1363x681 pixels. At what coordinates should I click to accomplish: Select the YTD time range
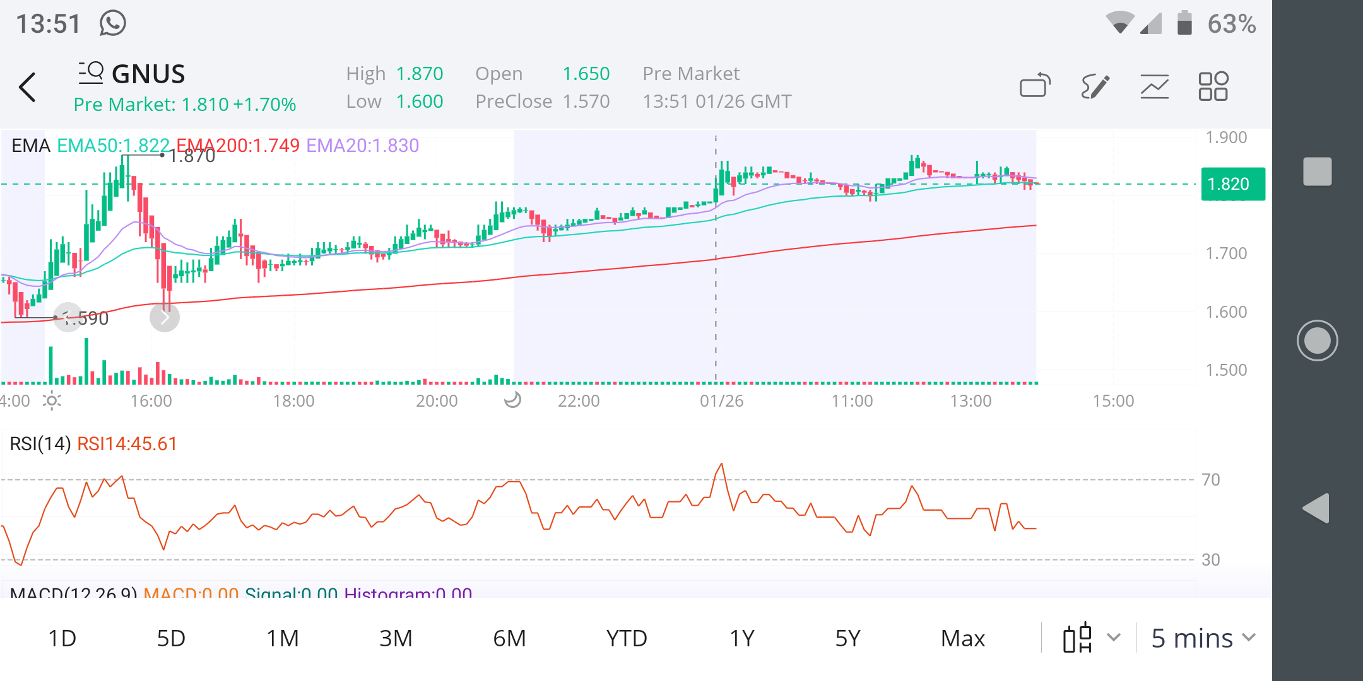tap(626, 638)
